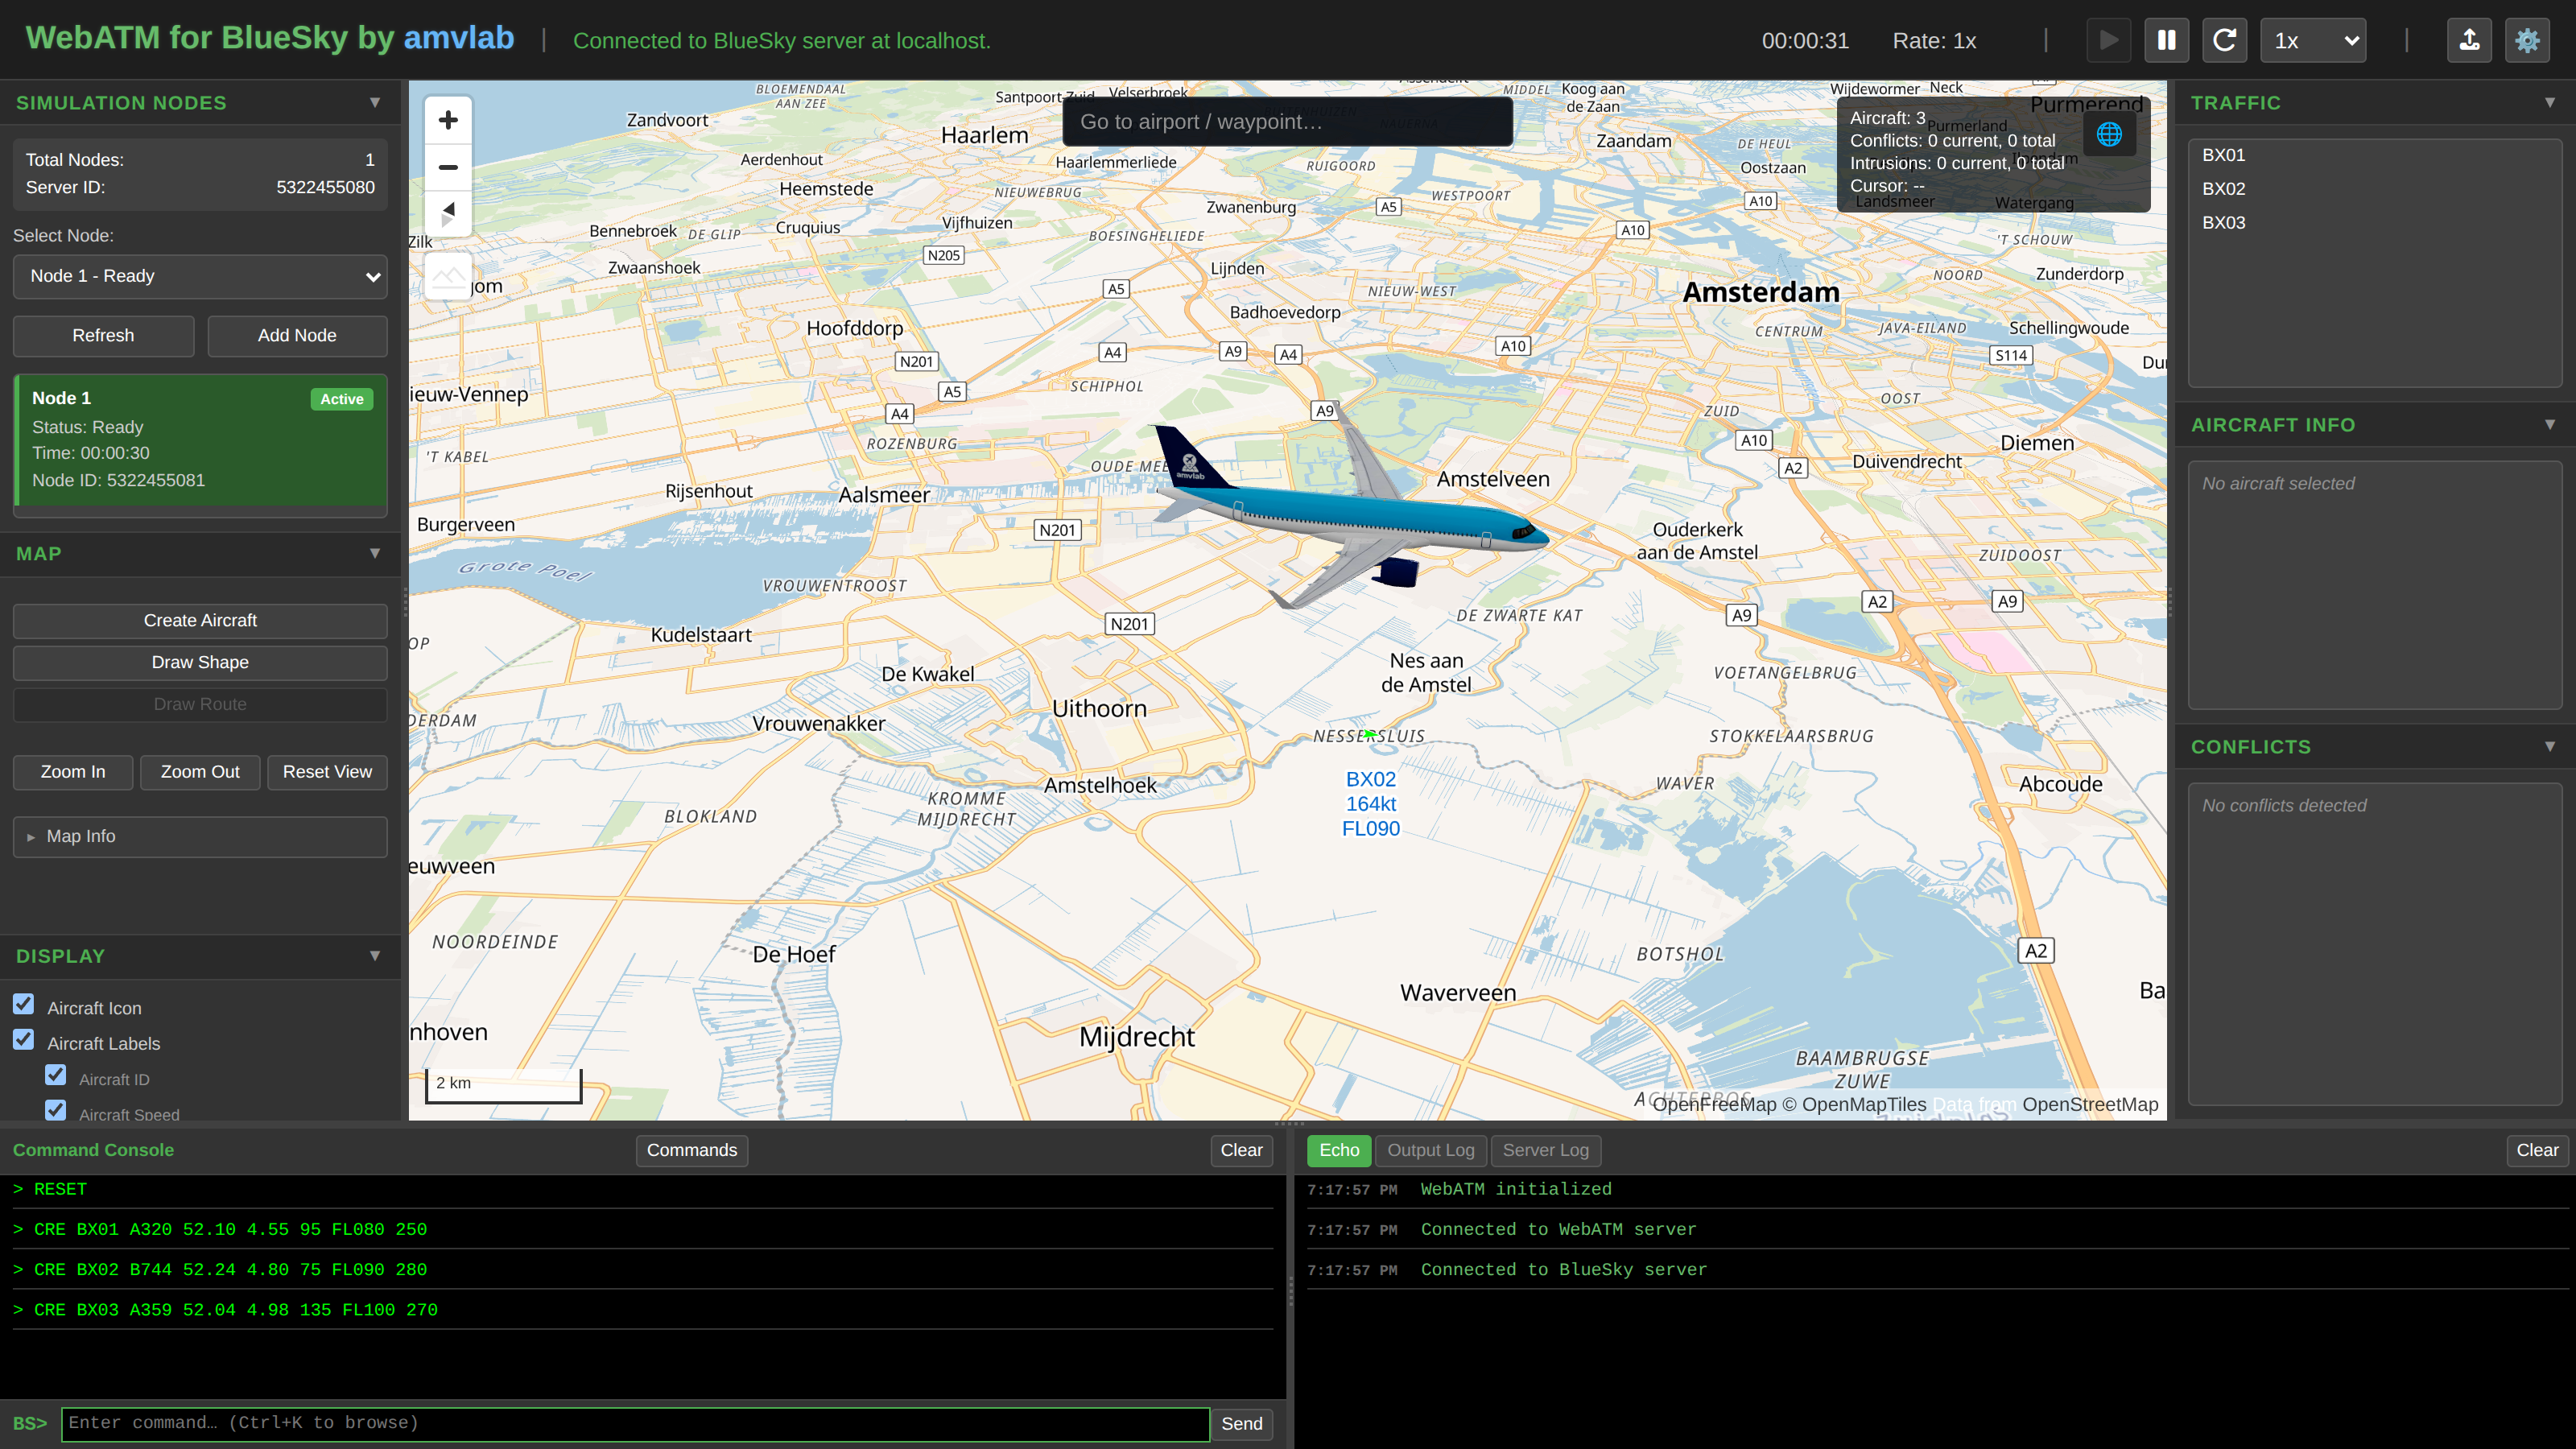2576x1449 pixels.
Task: Click the Draw Shape button
Action: (200, 663)
